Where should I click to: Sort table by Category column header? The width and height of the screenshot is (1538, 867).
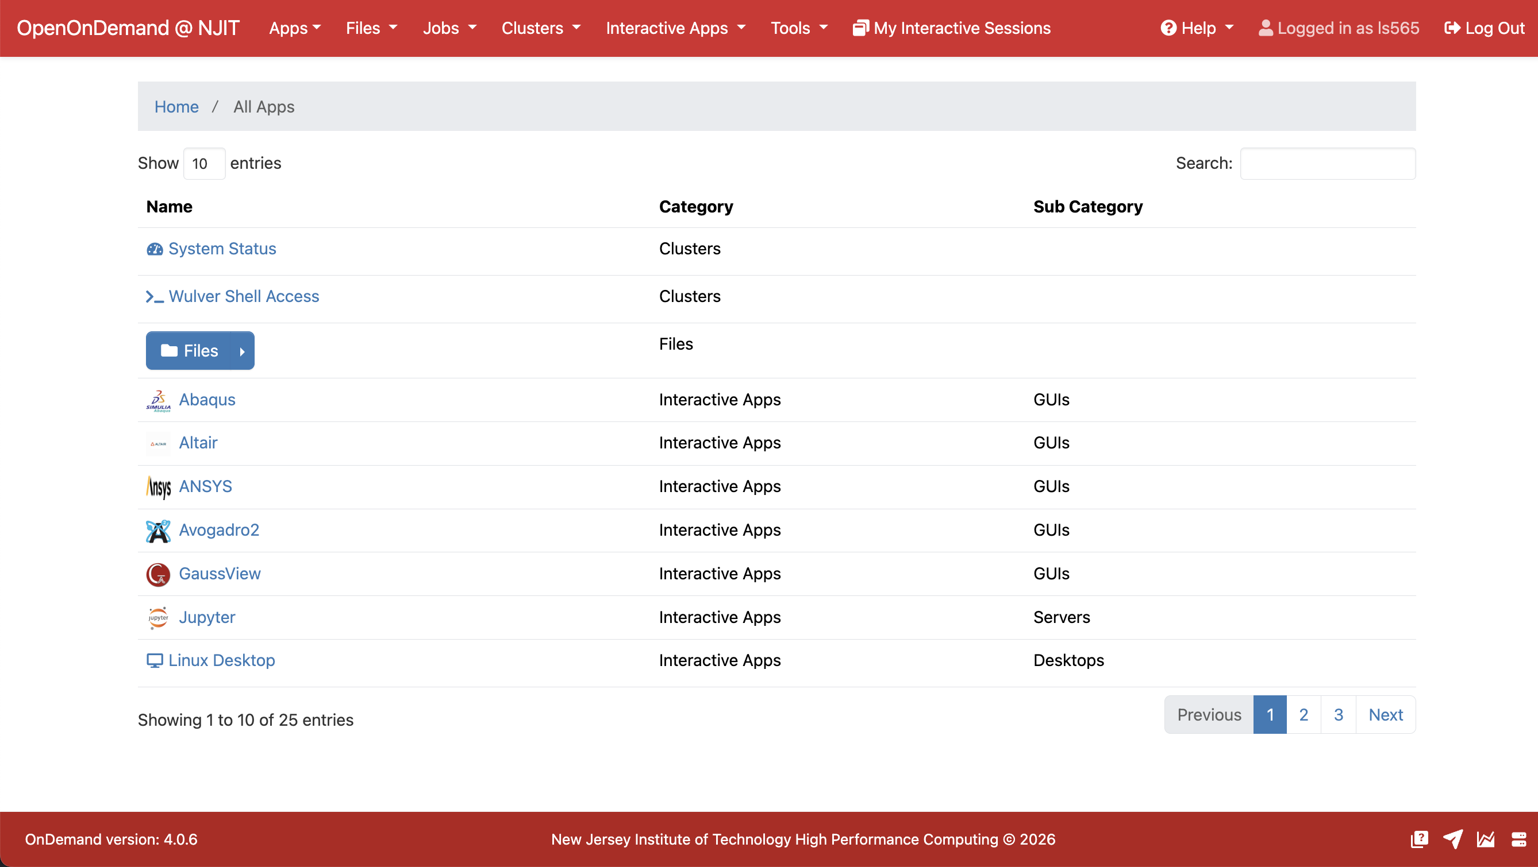[x=695, y=206]
